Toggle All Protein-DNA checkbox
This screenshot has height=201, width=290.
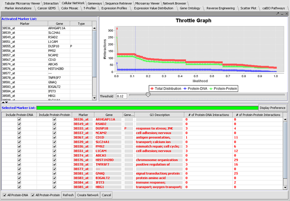[5, 195]
